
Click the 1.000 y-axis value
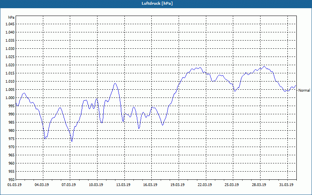point(10,98)
